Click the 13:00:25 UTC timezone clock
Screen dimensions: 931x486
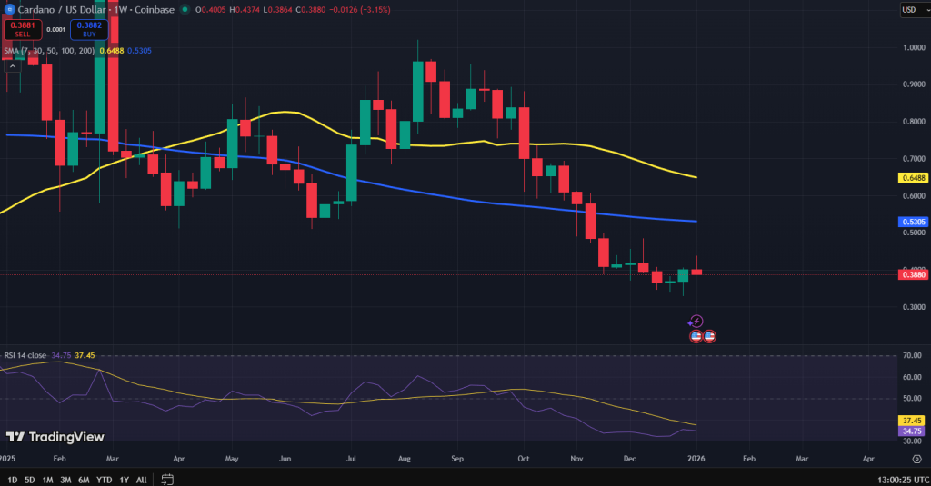click(x=903, y=480)
